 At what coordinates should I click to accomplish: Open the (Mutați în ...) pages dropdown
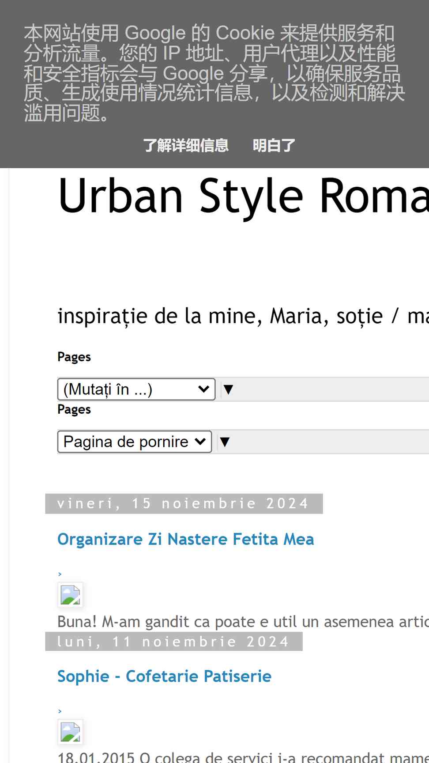click(x=136, y=389)
